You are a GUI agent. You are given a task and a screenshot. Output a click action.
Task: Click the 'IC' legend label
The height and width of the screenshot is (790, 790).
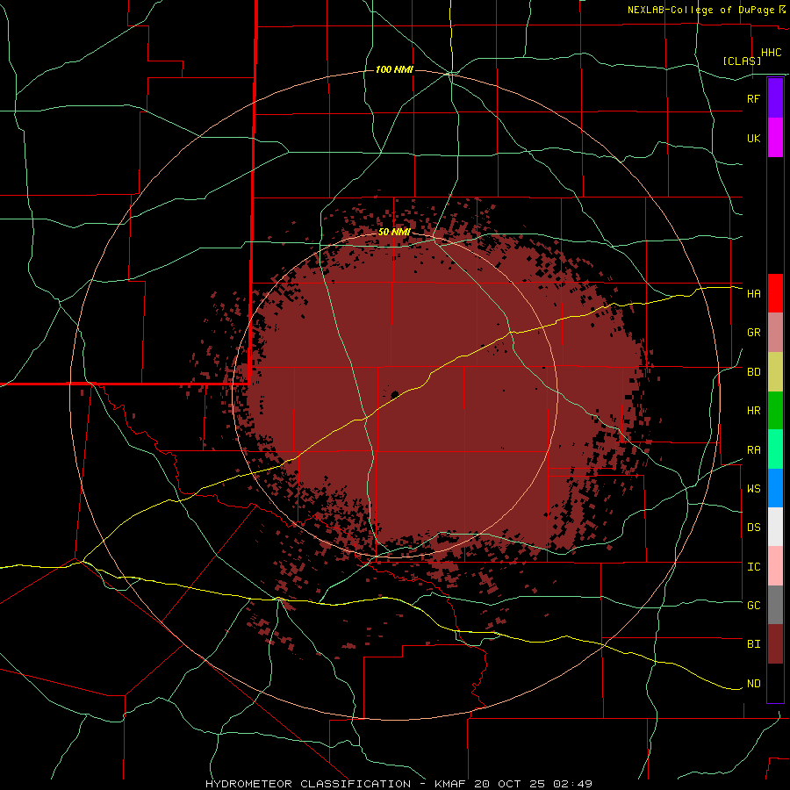pos(753,567)
